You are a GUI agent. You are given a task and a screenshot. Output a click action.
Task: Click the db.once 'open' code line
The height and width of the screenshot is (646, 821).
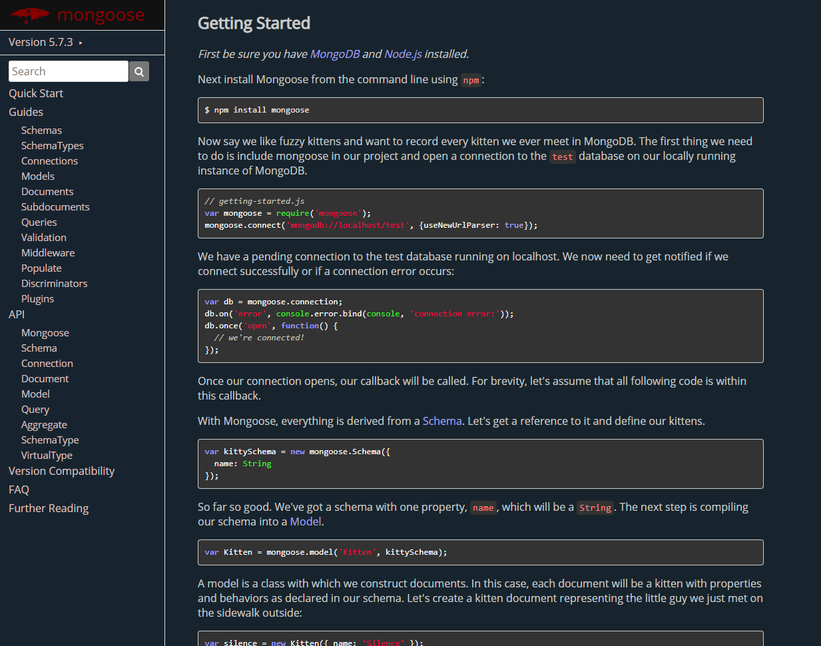point(271,326)
